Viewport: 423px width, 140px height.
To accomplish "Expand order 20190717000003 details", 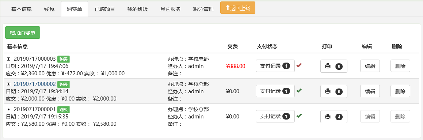I will (x=9, y=59).
